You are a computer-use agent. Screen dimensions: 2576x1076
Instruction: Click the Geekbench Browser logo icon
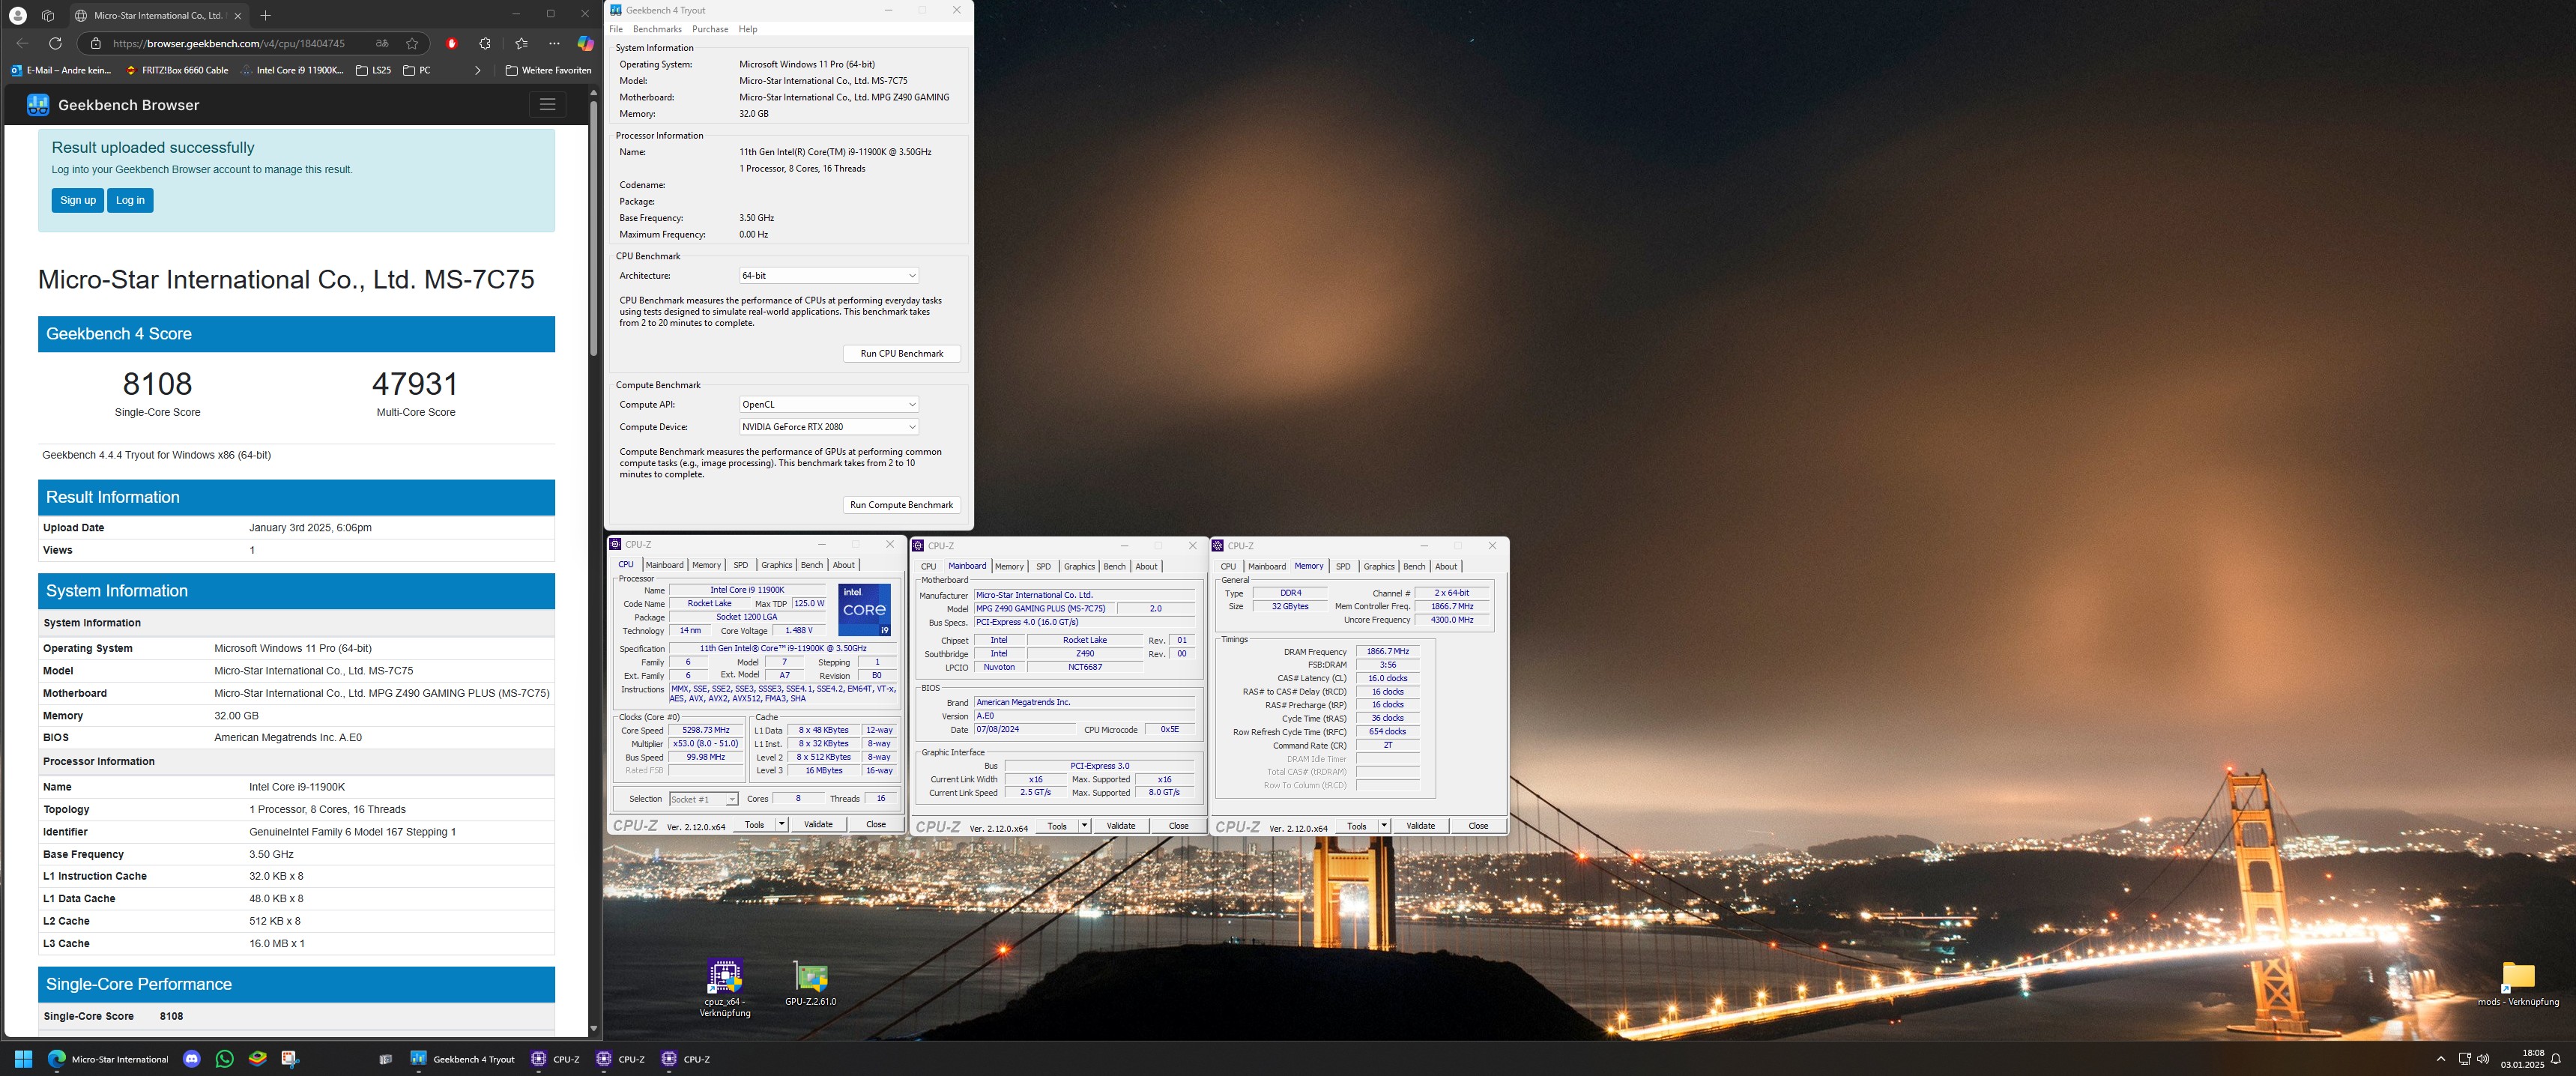tap(38, 105)
